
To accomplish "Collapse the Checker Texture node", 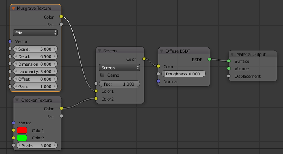I will point(17,100).
